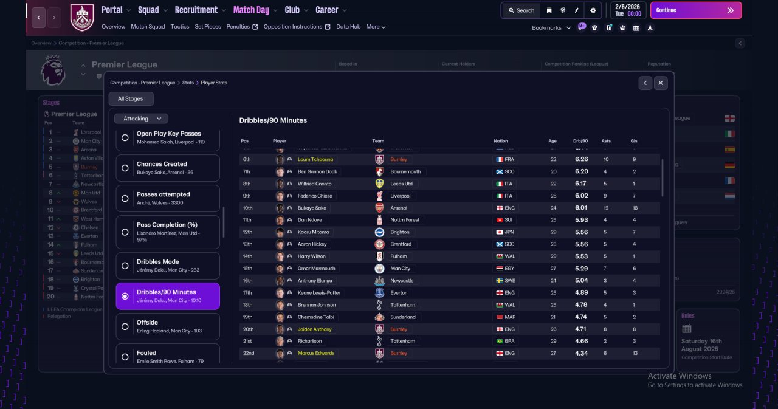Click the shirt kit icon under Bookmarks
Viewport: 778px width, 409px height.
click(594, 27)
